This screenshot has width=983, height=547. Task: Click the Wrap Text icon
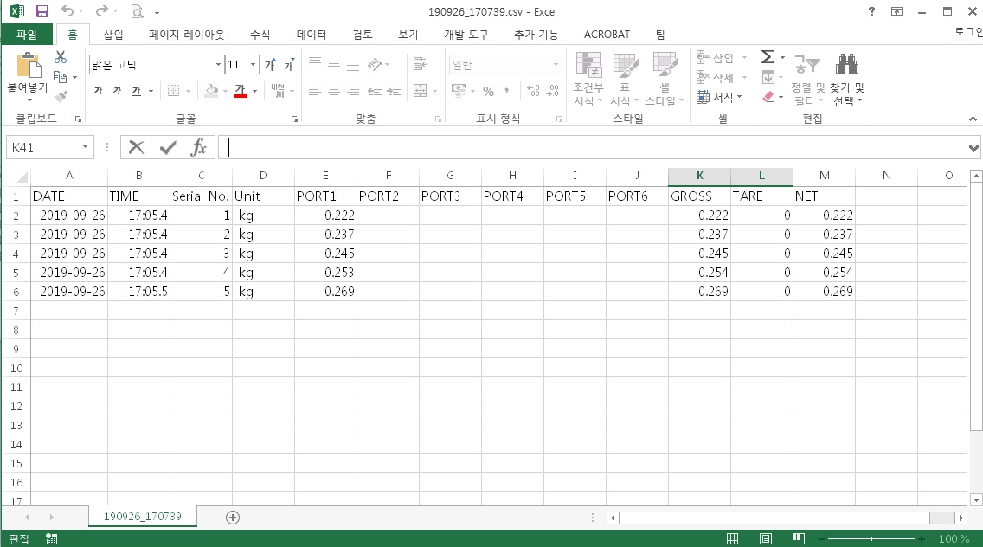420,63
